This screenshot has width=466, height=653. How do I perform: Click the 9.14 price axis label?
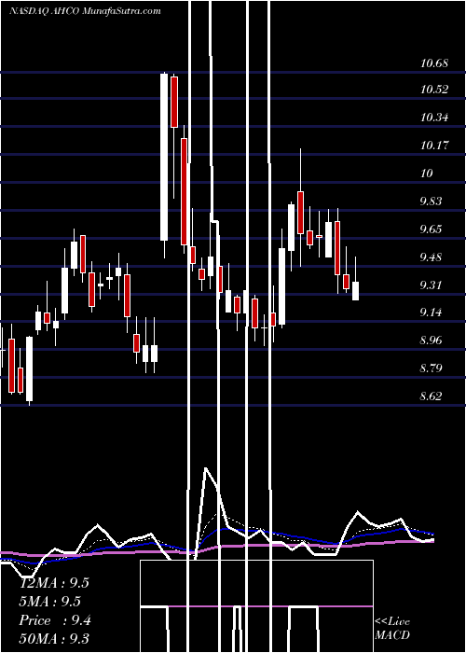[x=431, y=313]
